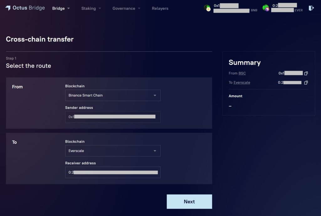
Task: Open the Governance dropdown menu
Action: click(x=126, y=8)
